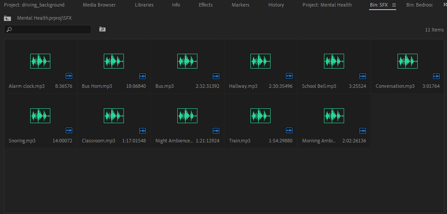
Task: Click the 2:02:26136 duration value
Action: [x=354, y=141]
